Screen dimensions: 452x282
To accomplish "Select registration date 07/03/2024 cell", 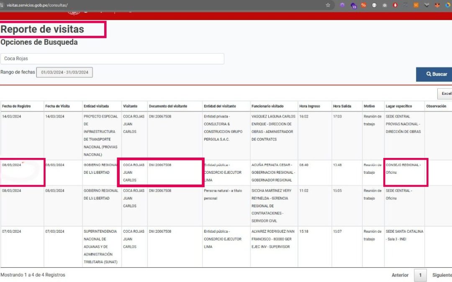I will click(22, 247).
